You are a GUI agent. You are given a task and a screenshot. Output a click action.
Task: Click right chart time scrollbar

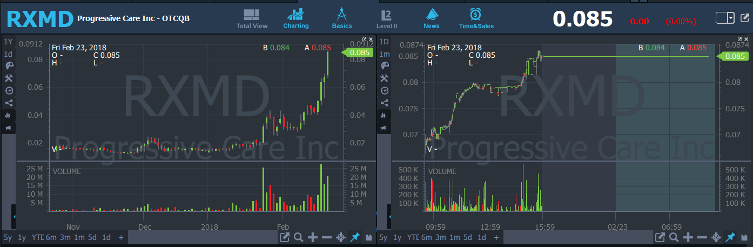click(579, 237)
